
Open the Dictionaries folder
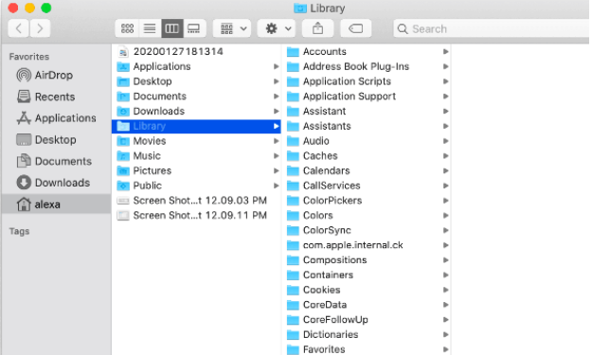(367, 334)
